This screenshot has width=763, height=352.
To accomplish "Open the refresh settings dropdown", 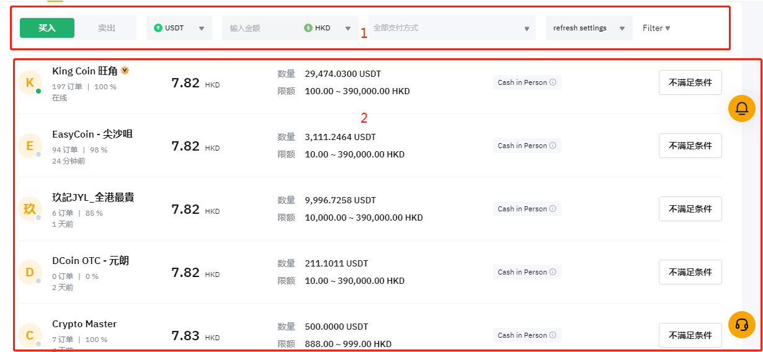I will pos(589,28).
